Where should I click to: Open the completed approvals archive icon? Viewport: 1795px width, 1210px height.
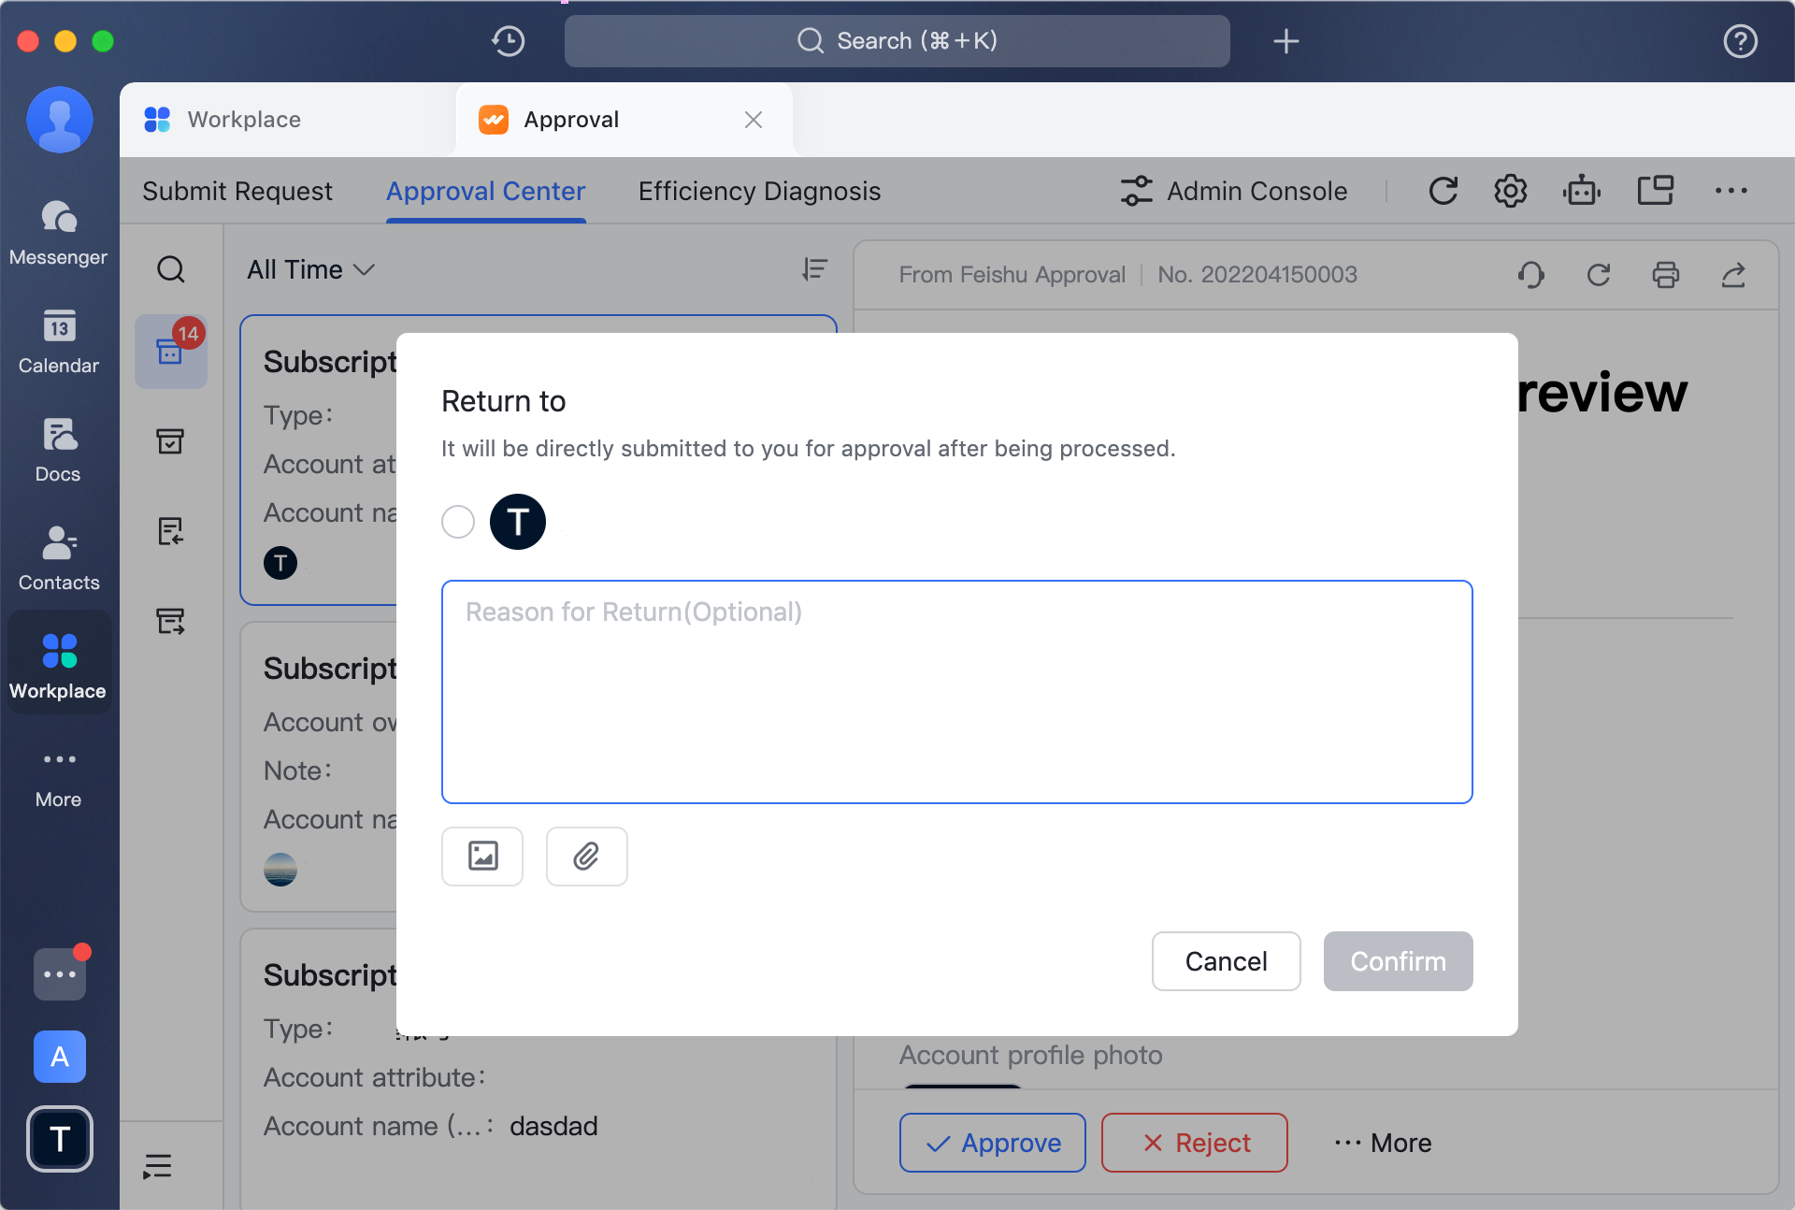pyautogui.click(x=170, y=441)
